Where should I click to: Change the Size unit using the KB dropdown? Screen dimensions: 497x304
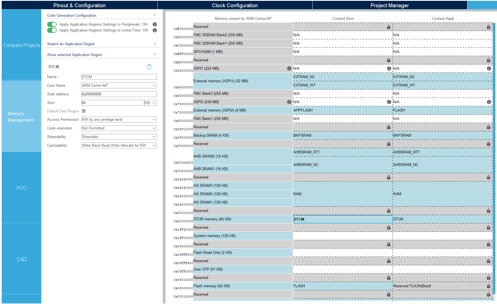(x=150, y=103)
